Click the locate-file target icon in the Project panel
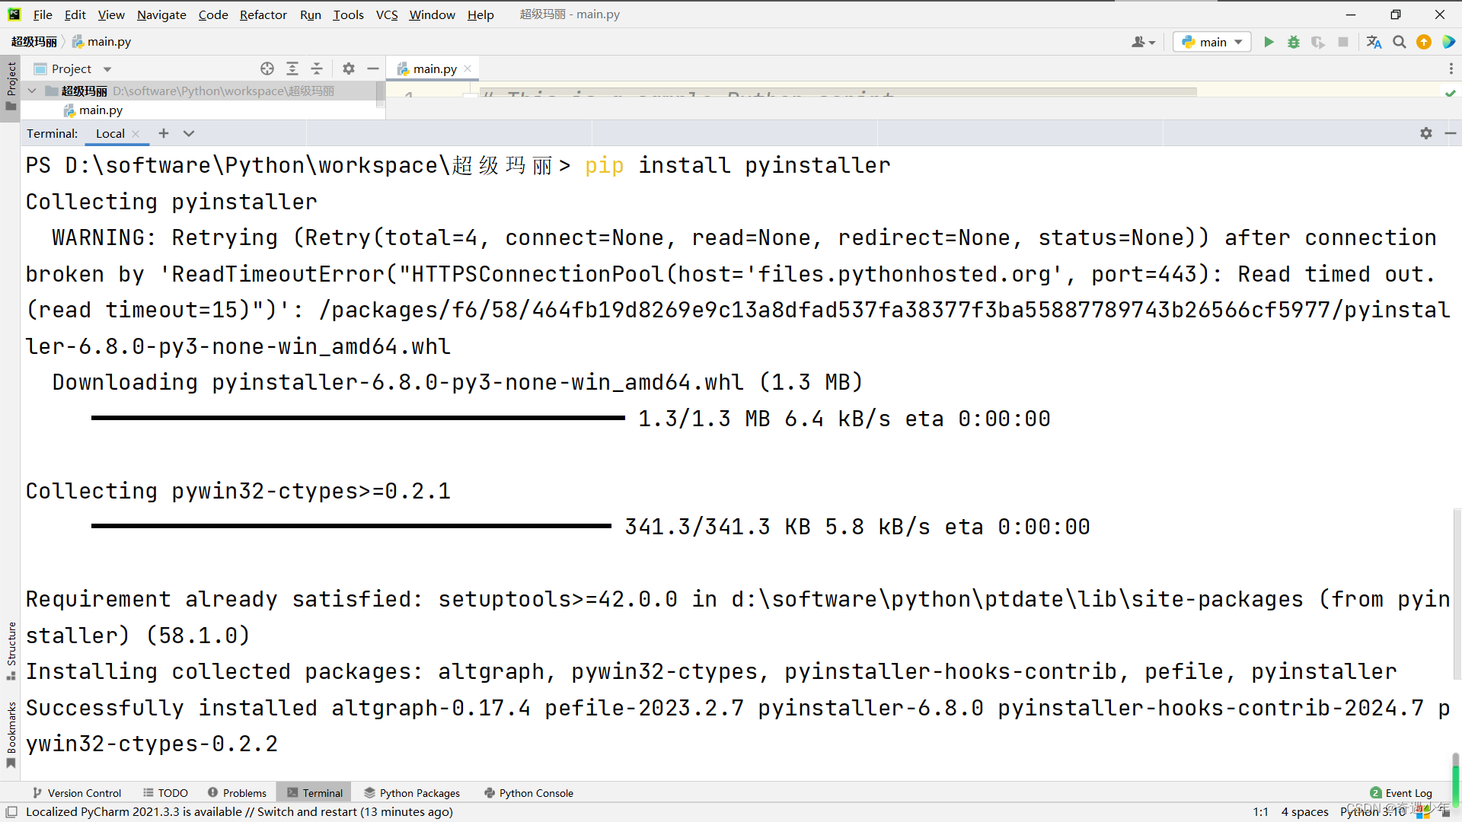 tap(267, 68)
